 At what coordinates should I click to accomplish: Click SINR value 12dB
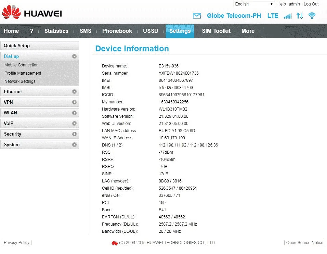click(163, 174)
